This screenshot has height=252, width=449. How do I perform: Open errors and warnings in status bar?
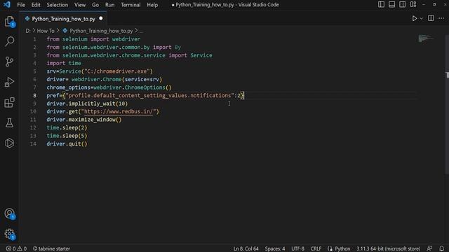point(16,248)
